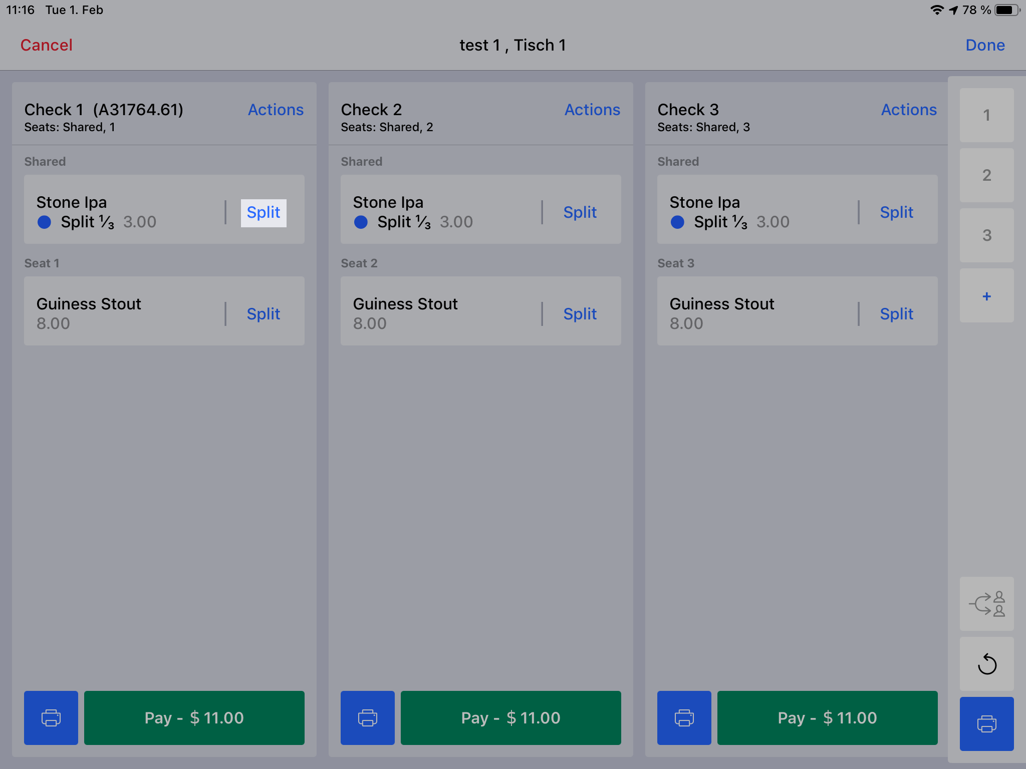Open Actions menu for Check 3
Image resolution: width=1026 pixels, height=769 pixels.
coord(909,110)
